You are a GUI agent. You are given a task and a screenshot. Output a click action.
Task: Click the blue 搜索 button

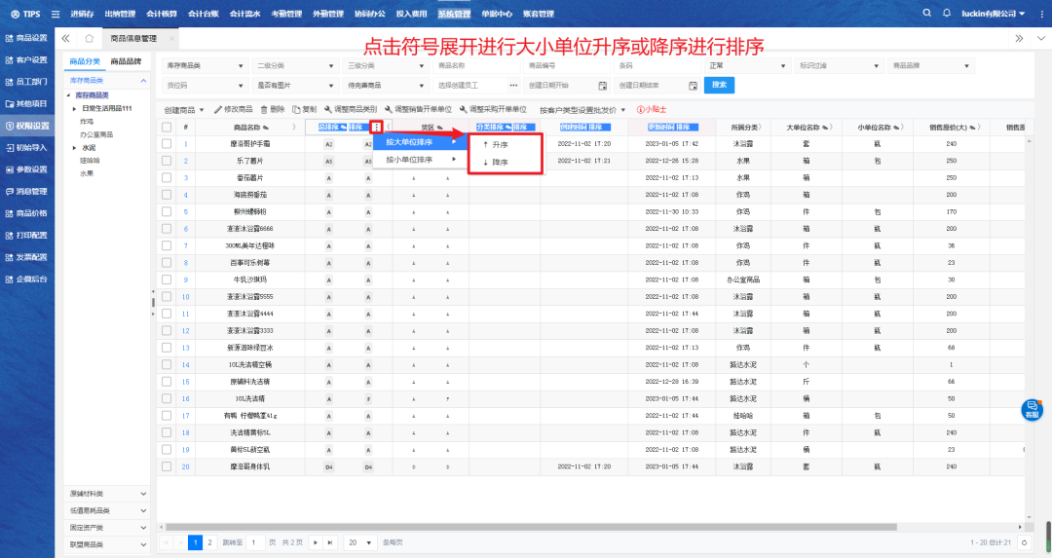719,86
